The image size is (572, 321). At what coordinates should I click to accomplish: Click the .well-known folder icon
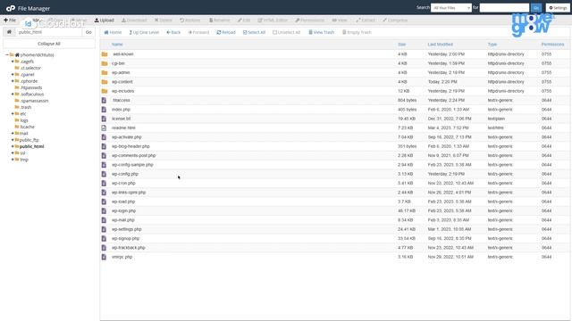coord(105,54)
